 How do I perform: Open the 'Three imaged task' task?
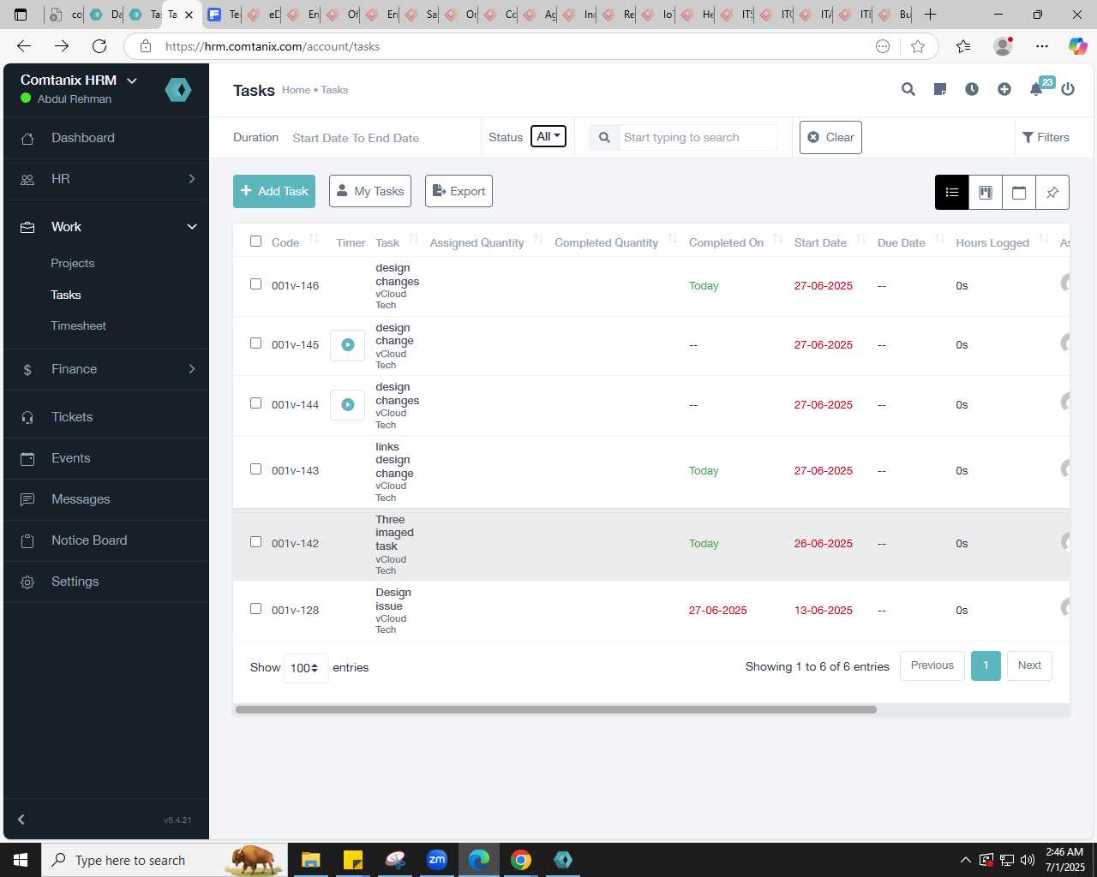coord(394,533)
